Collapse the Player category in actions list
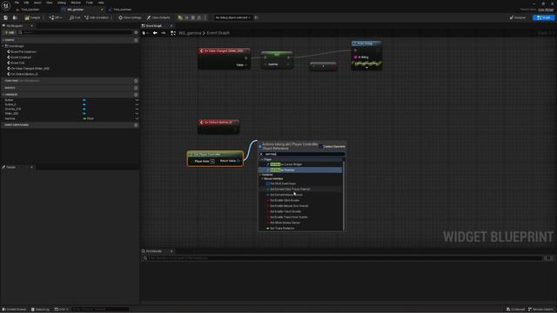Screen dimensions: 557x313 click(x=263, y=160)
